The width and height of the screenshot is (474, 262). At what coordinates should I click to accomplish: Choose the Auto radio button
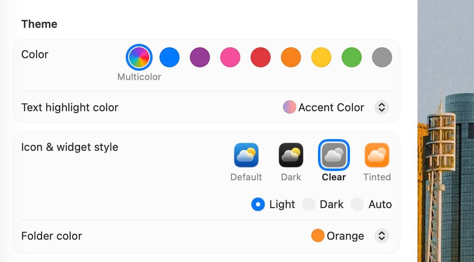(x=357, y=205)
